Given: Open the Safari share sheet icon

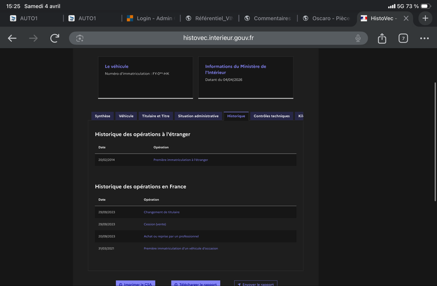Looking at the screenshot, I should tap(382, 38).
